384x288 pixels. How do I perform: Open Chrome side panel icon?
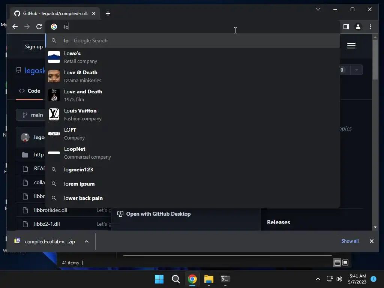346,27
